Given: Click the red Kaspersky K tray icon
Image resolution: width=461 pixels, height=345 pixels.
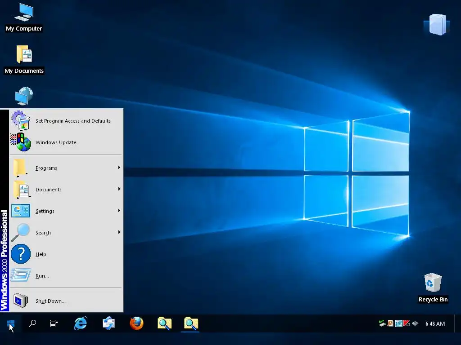Looking at the screenshot, I should 407,323.
